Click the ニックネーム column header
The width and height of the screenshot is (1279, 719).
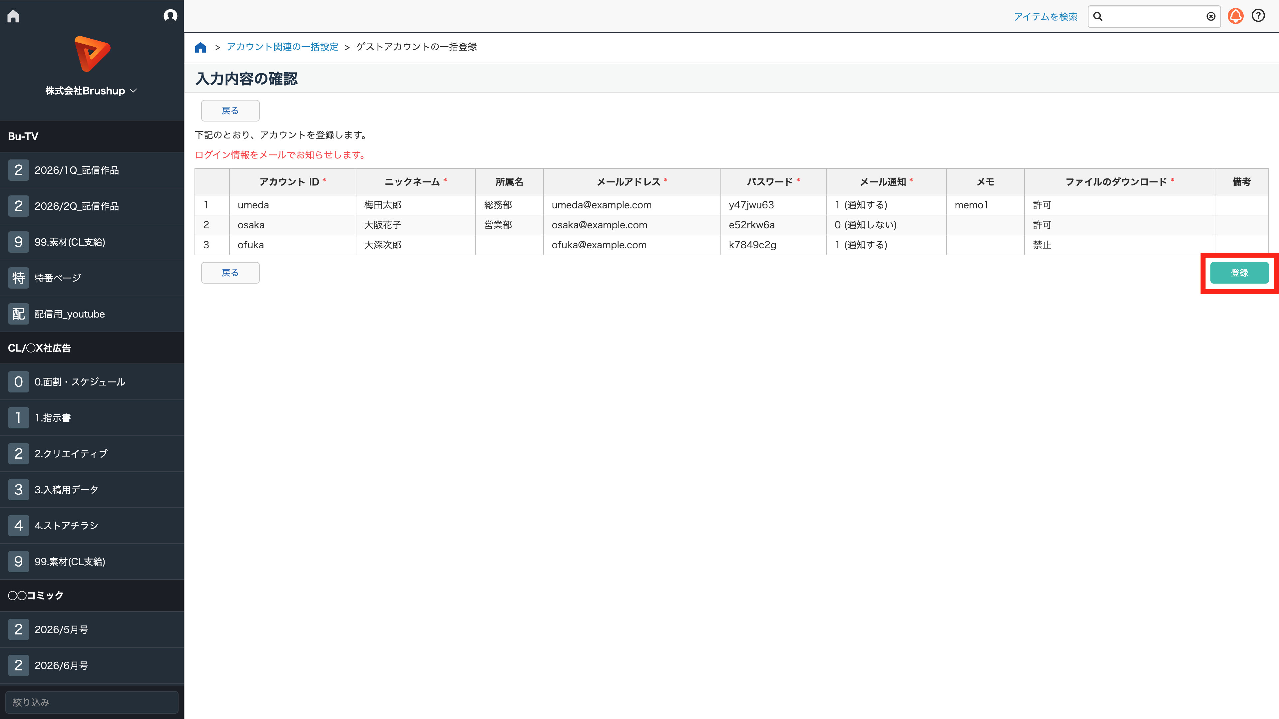point(416,182)
